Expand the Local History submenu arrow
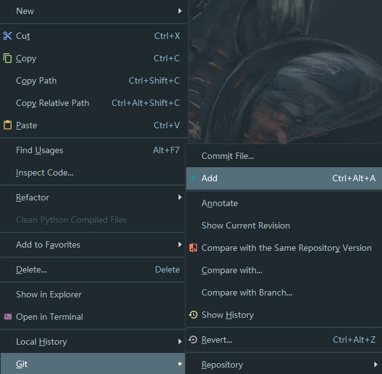The height and width of the screenshot is (374, 382). (x=180, y=341)
